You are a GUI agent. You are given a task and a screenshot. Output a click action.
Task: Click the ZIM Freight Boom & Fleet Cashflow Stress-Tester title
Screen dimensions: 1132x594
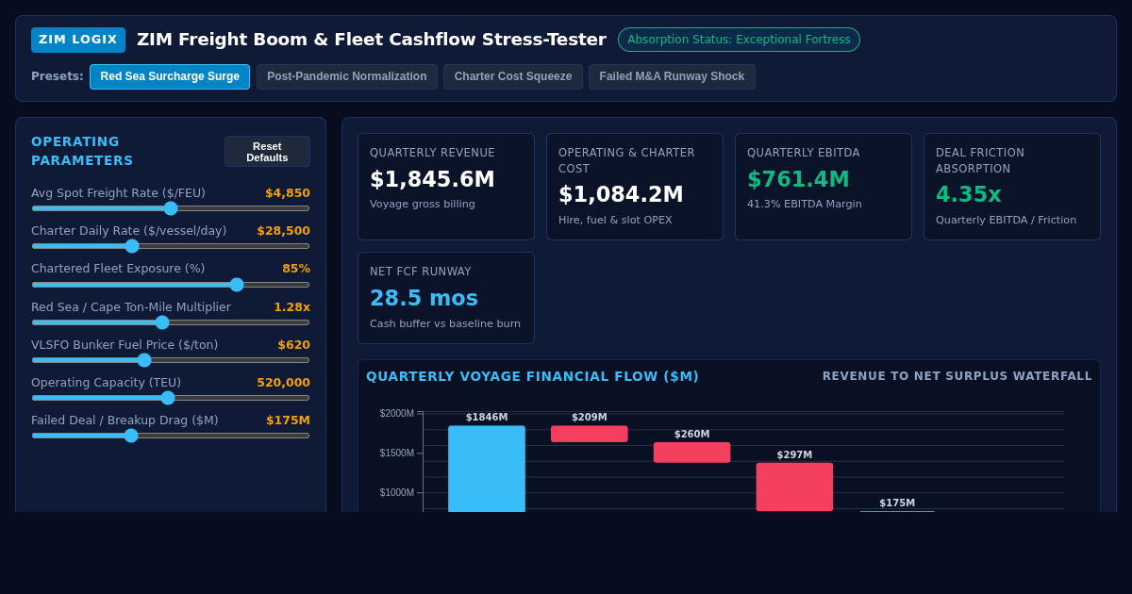372,40
